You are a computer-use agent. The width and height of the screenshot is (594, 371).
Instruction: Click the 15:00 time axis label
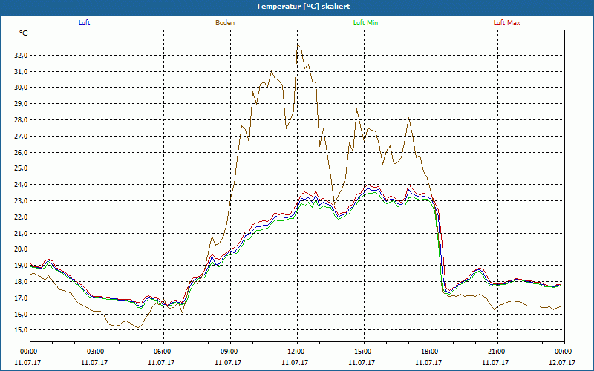point(362,352)
